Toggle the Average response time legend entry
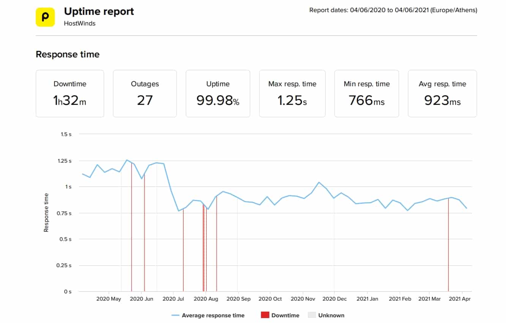Viewport: 506px width, 323px height. pos(208,315)
